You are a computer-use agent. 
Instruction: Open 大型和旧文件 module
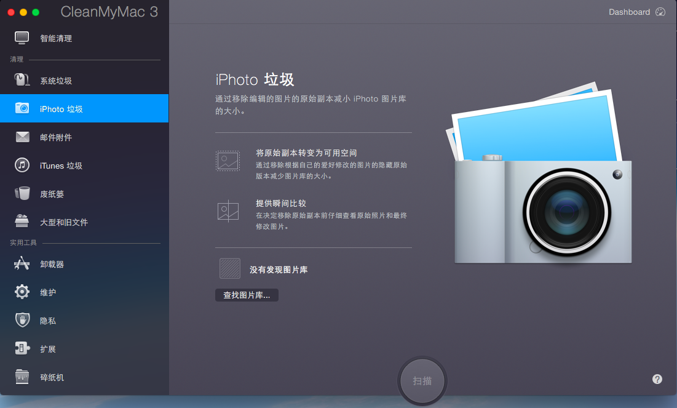point(84,222)
